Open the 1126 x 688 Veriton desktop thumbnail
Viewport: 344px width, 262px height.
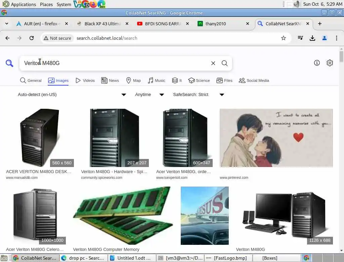[x=285, y=216]
